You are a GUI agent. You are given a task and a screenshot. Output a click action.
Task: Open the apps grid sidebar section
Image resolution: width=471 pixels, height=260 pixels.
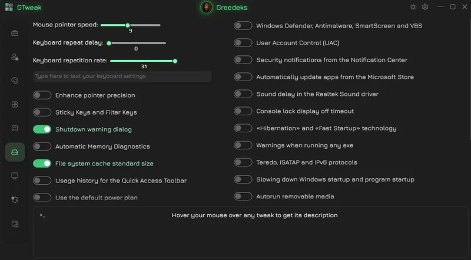[15, 104]
